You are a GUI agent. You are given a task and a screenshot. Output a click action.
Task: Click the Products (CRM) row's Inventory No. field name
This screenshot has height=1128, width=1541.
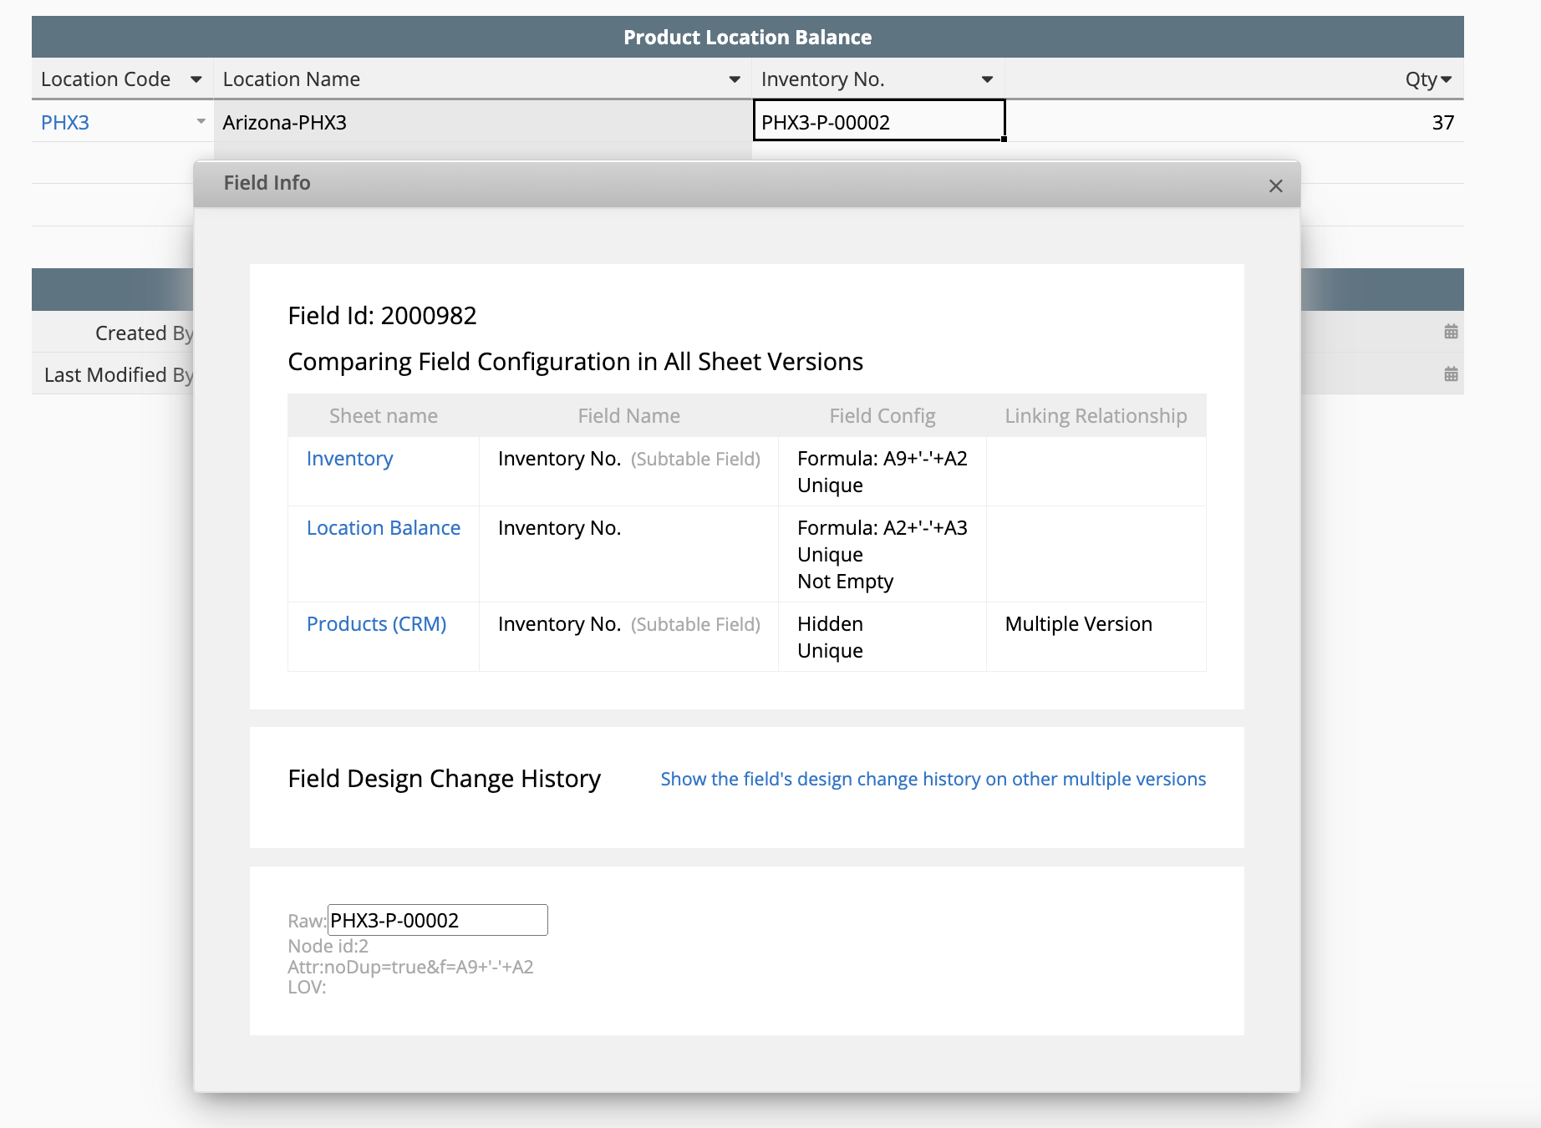point(559,624)
